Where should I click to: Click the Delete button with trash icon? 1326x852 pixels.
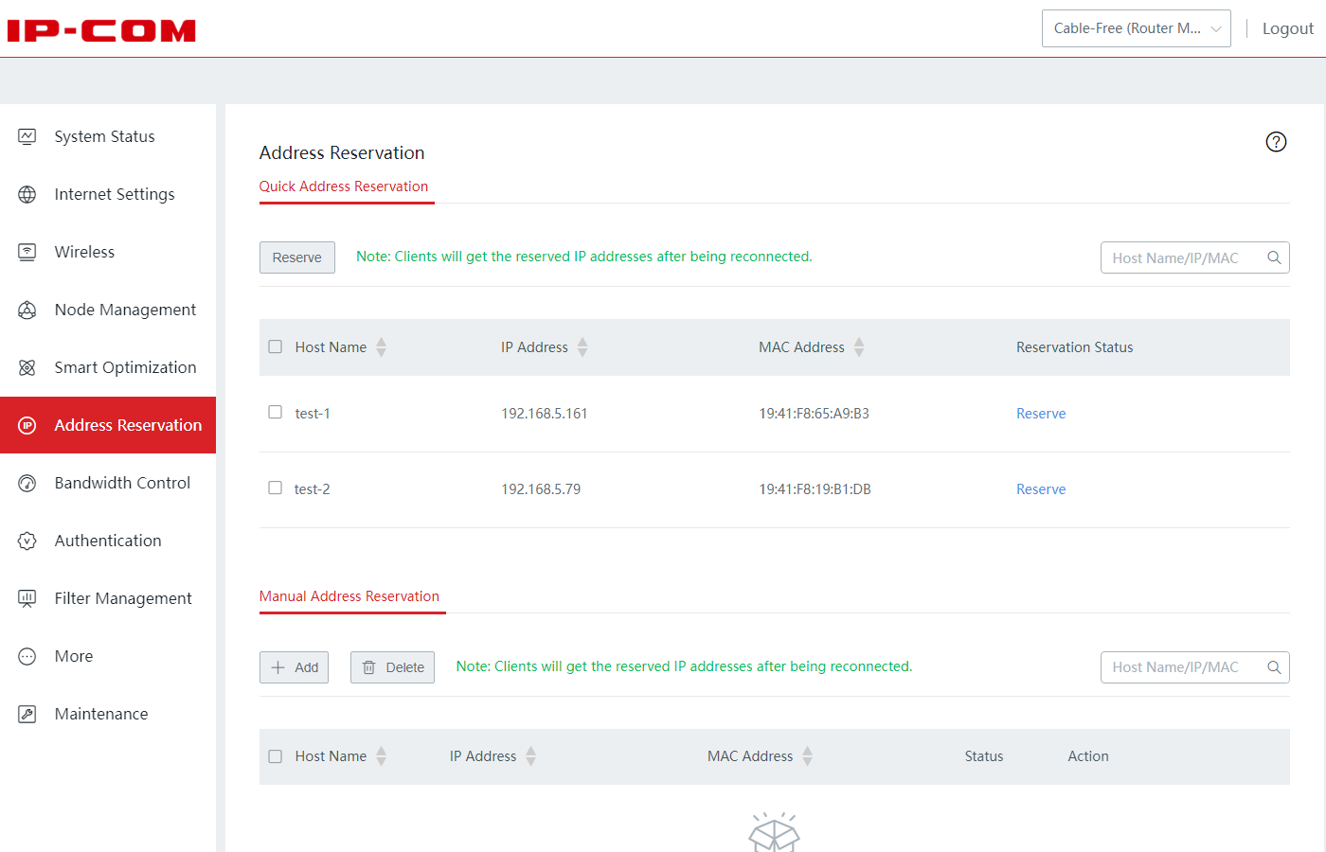tap(392, 667)
